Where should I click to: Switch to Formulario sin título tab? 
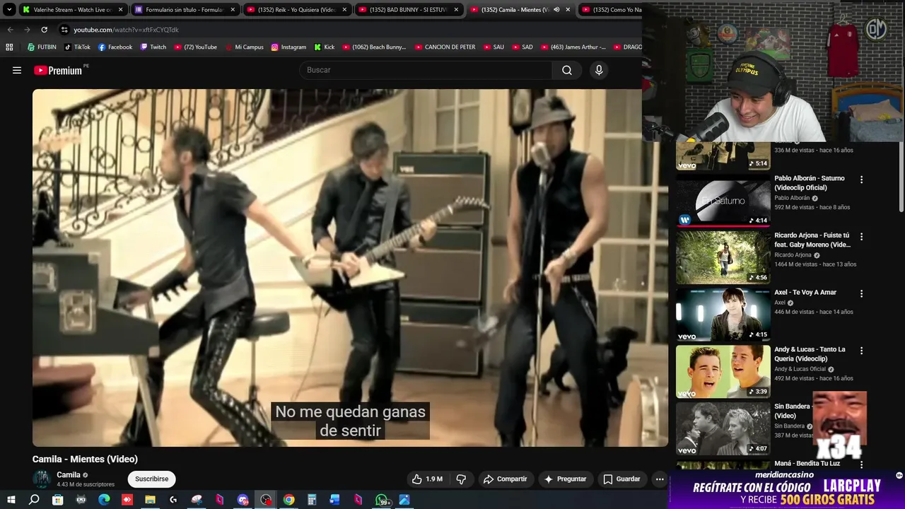185,10
